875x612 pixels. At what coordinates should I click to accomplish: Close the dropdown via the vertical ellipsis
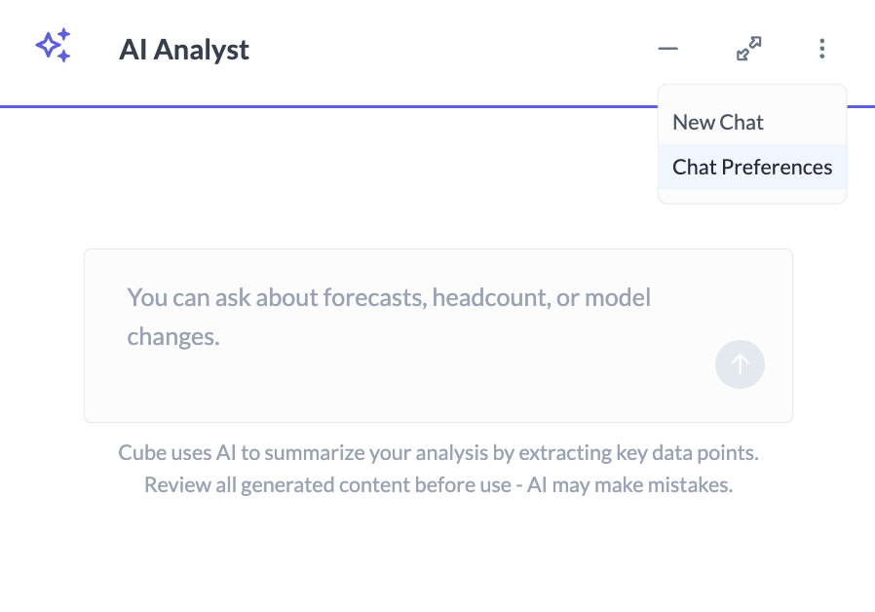coord(822,48)
